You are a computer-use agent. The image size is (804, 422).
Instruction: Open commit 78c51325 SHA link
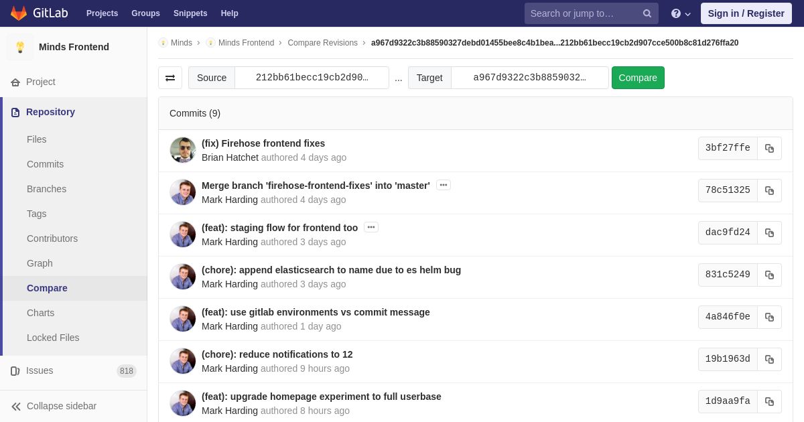click(728, 191)
